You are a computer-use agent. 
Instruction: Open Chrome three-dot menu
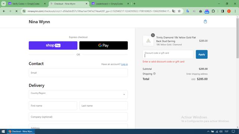click(x=235, y=11)
